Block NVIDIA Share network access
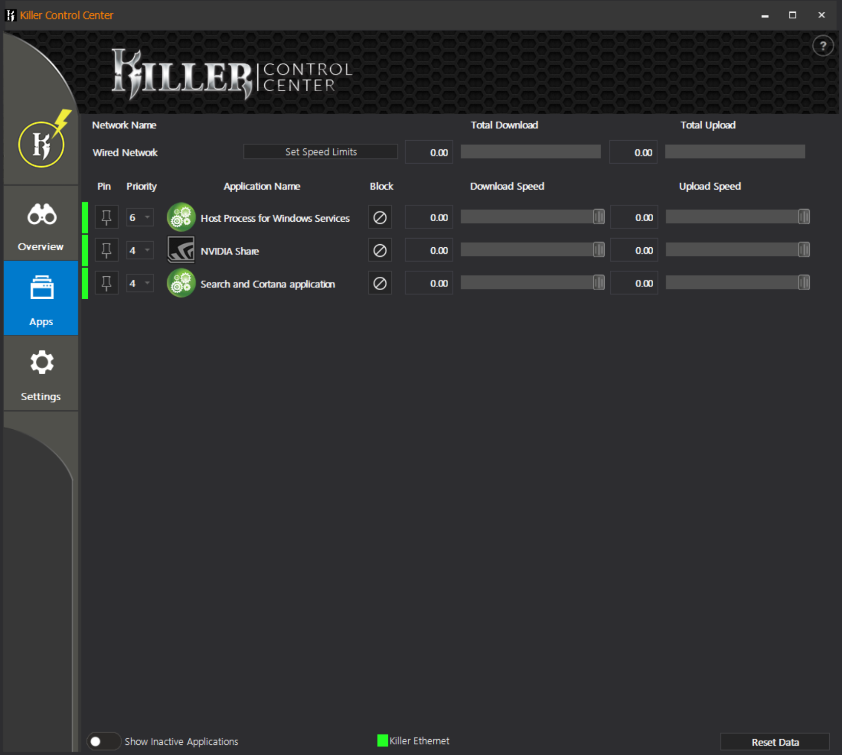Image resolution: width=842 pixels, height=755 pixels. (380, 250)
